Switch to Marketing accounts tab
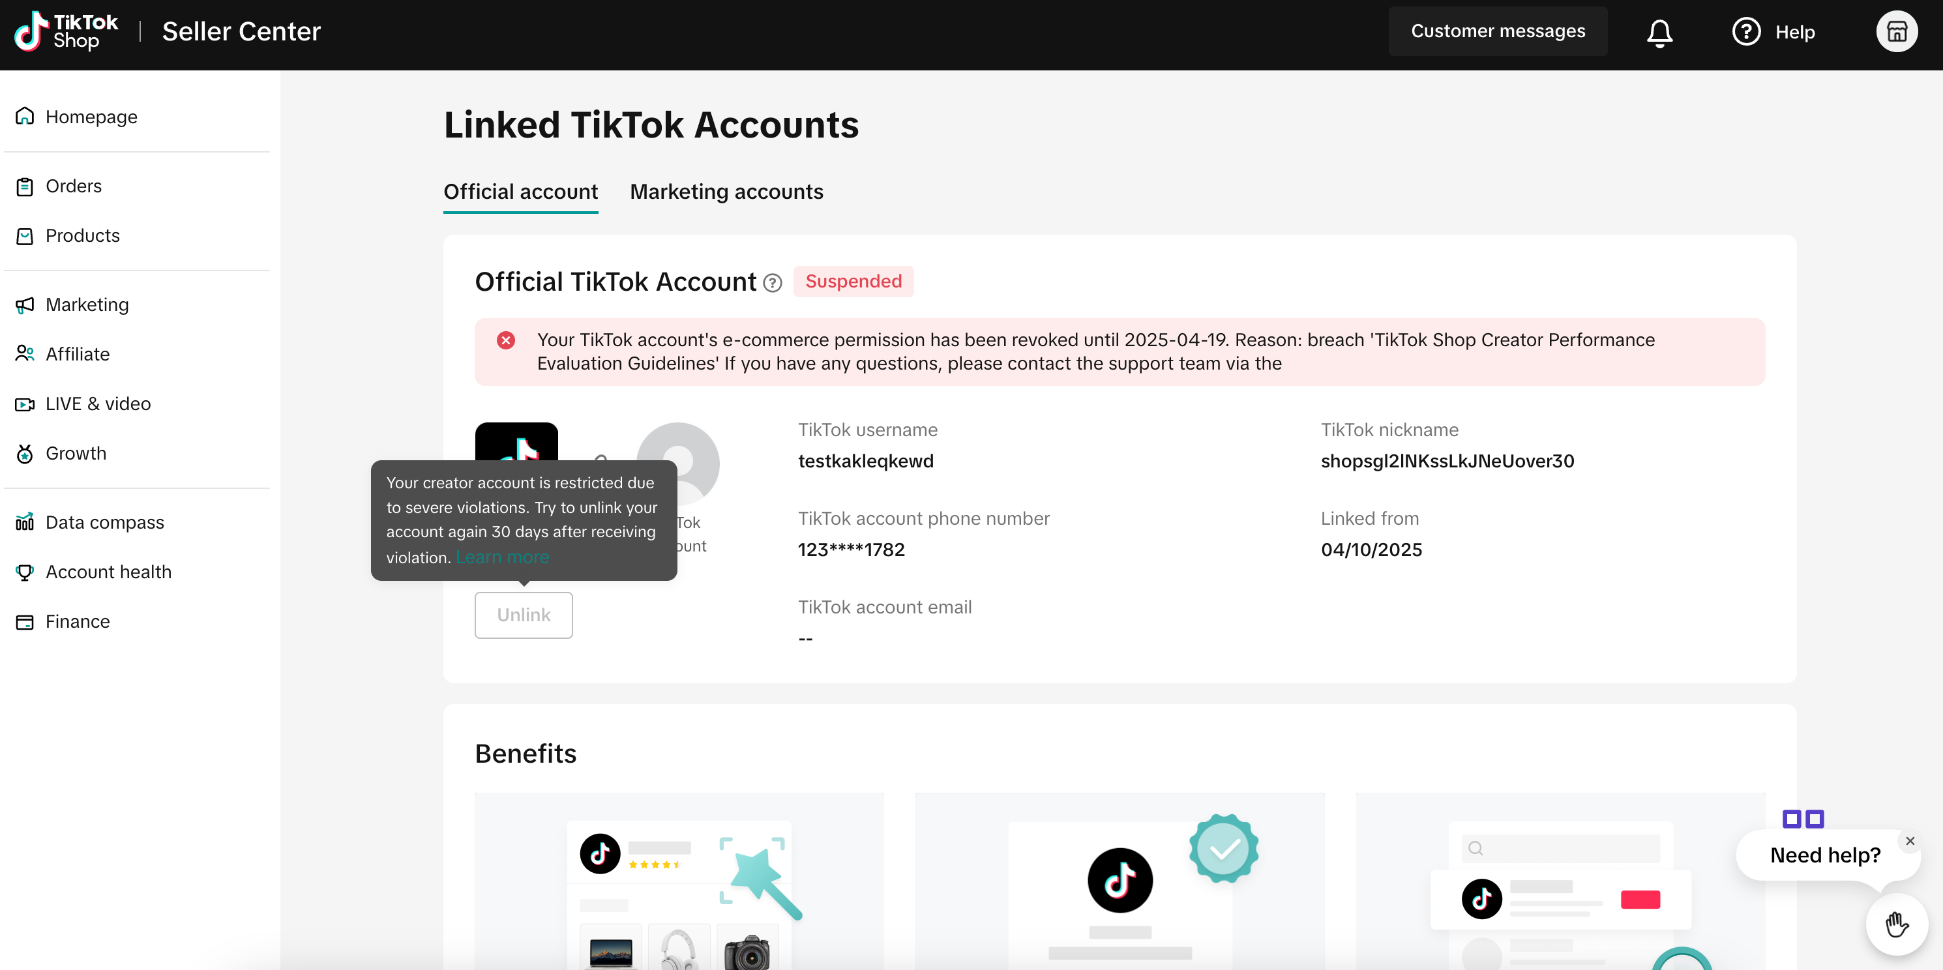This screenshot has width=1943, height=970. click(726, 192)
